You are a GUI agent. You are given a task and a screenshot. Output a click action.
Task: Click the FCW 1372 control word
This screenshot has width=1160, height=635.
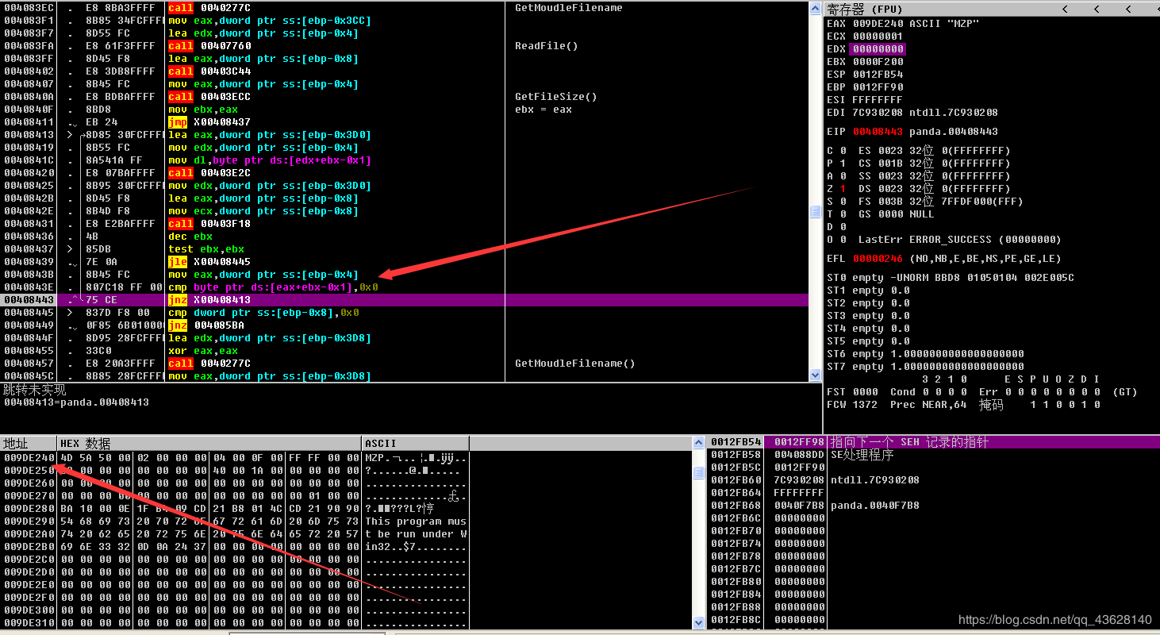coord(852,405)
